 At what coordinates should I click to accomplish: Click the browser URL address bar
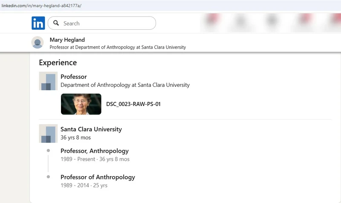point(170,6)
